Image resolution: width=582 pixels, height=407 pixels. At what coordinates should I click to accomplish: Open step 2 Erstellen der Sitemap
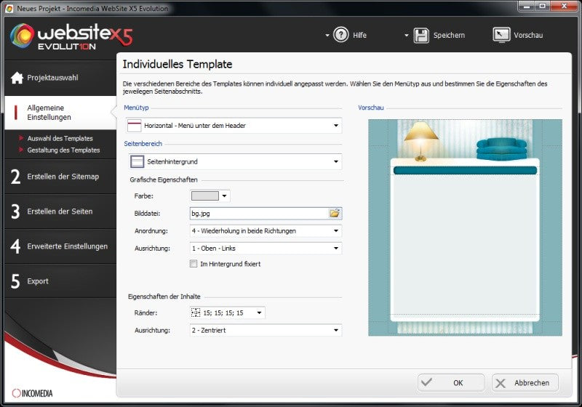(x=60, y=177)
